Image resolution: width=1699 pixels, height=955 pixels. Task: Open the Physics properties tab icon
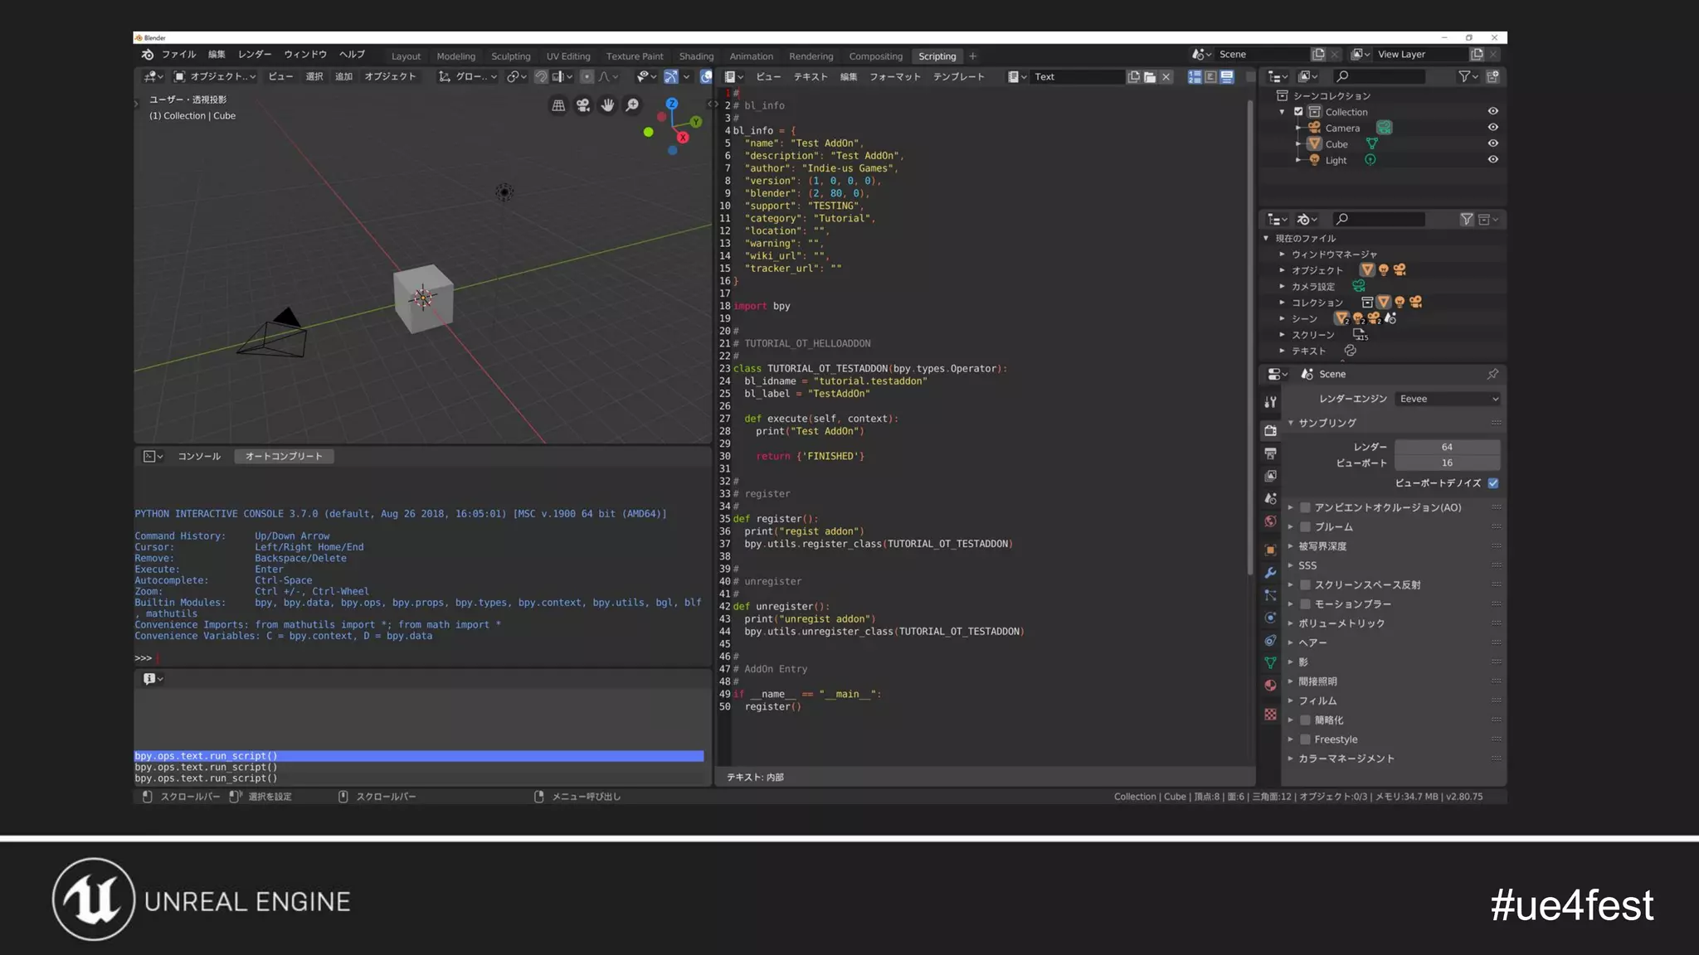pos(1270,618)
